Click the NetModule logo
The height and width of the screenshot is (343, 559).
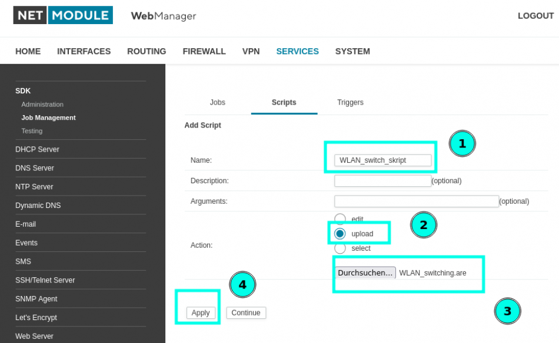[x=63, y=15]
